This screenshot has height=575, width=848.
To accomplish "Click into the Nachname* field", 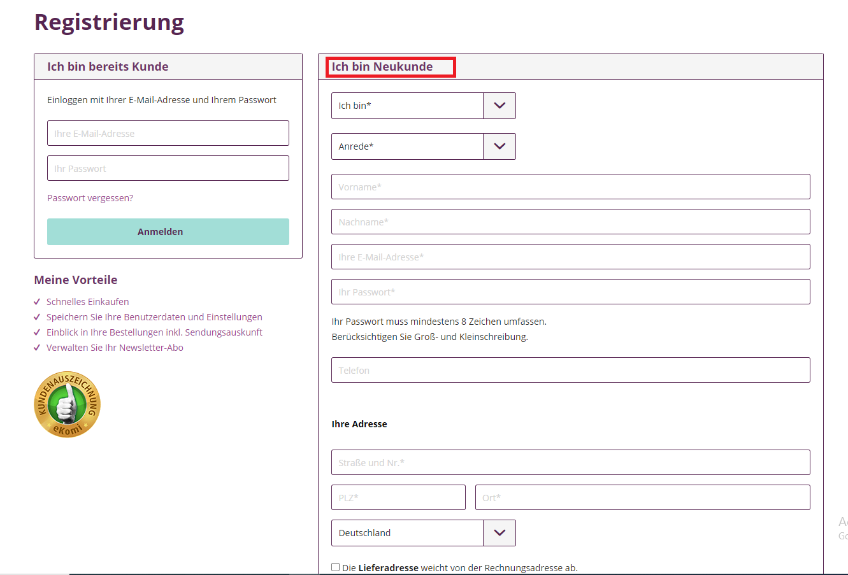I will click(x=571, y=222).
